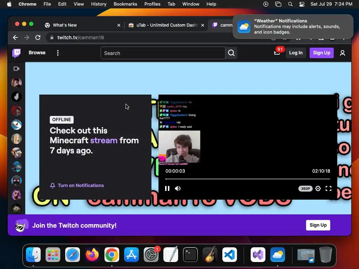359x269 pixels.
Task: Open GarageBand from the Dock
Action: [x=210, y=255]
